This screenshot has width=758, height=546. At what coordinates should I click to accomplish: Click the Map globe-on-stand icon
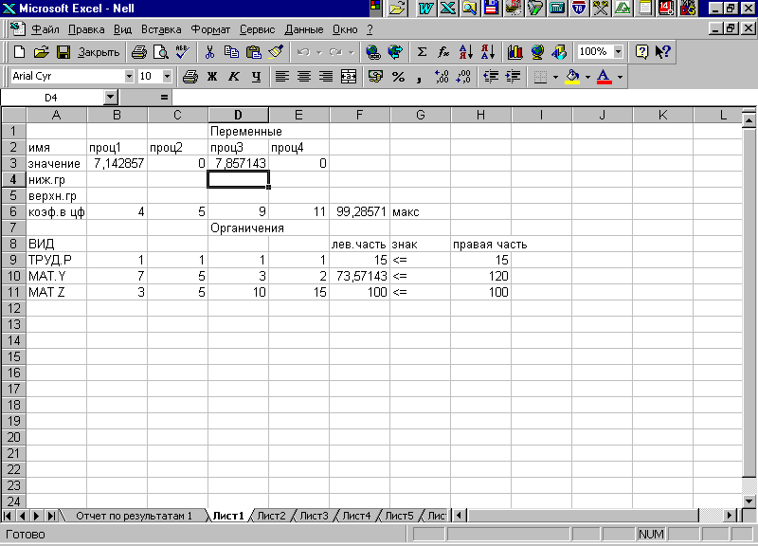[x=536, y=52]
